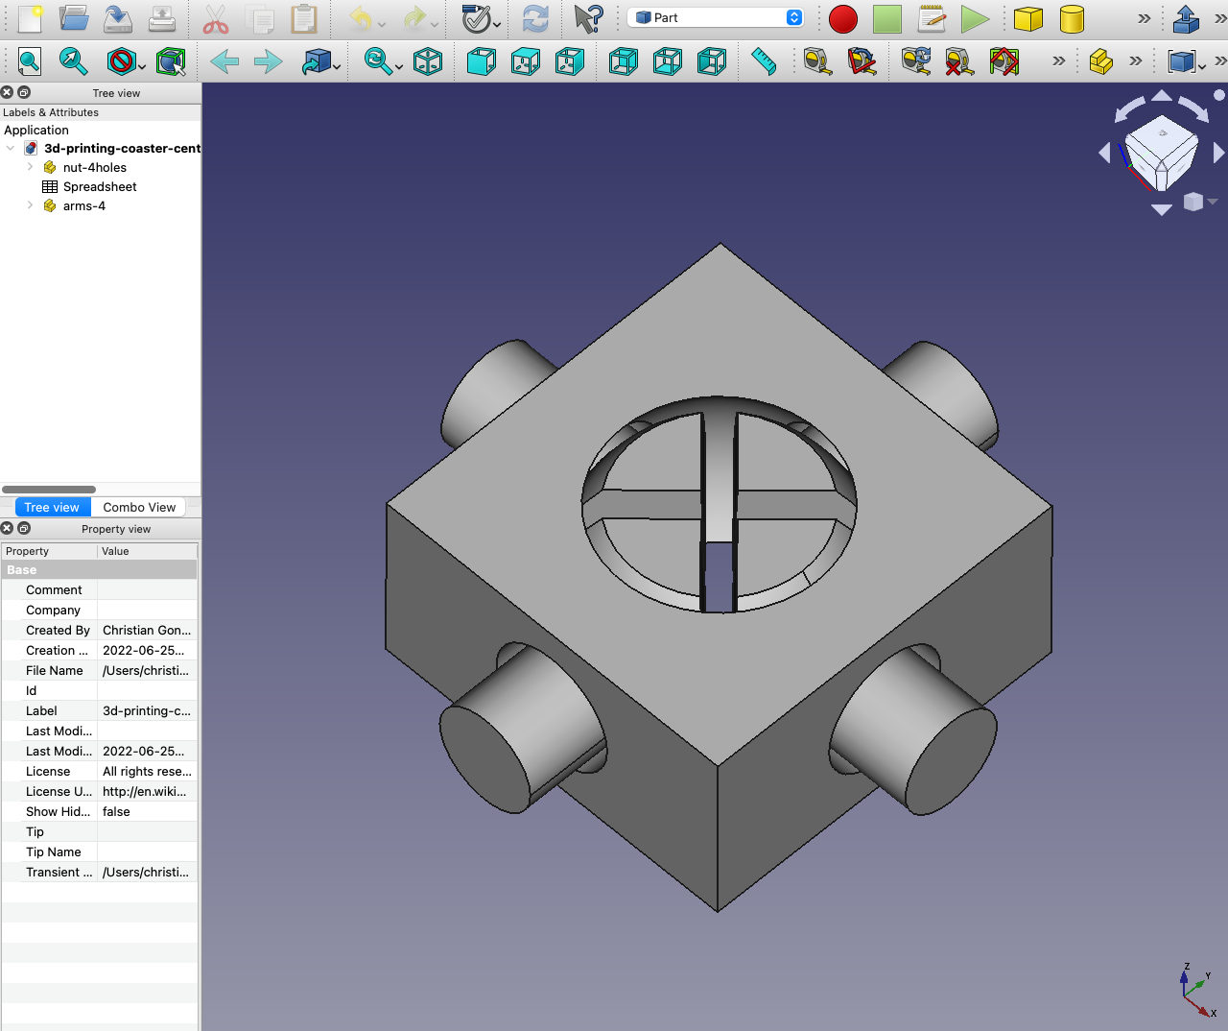Go to the next view with the right arrow

(269, 62)
